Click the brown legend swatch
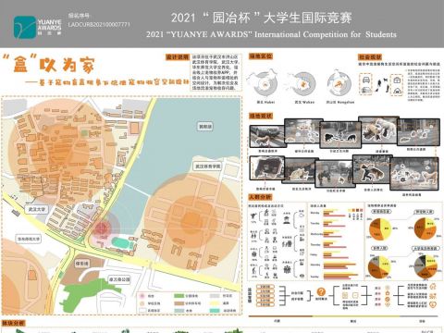 coord(179,303)
